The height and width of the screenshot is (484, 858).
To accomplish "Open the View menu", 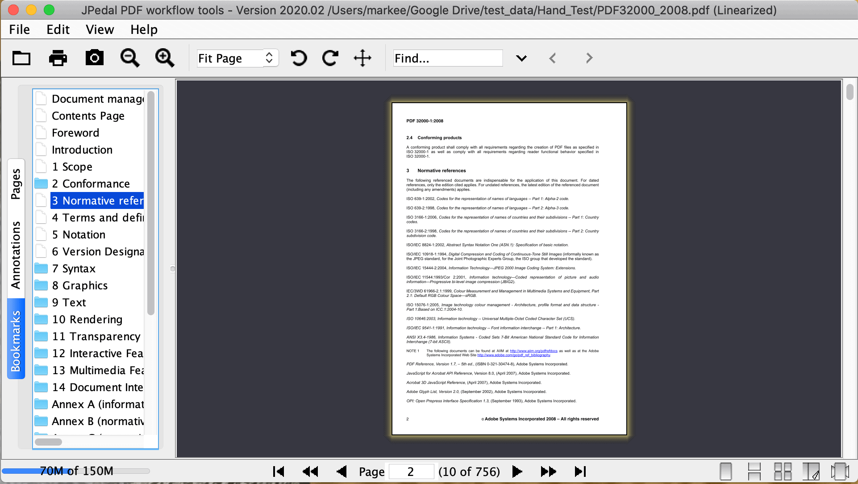I will [x=100, y=29].
